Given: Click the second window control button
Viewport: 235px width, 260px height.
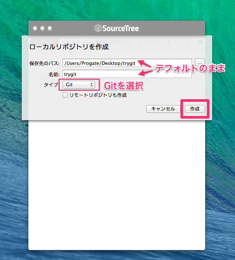Looking at the screenshot, I should [42, 28].
